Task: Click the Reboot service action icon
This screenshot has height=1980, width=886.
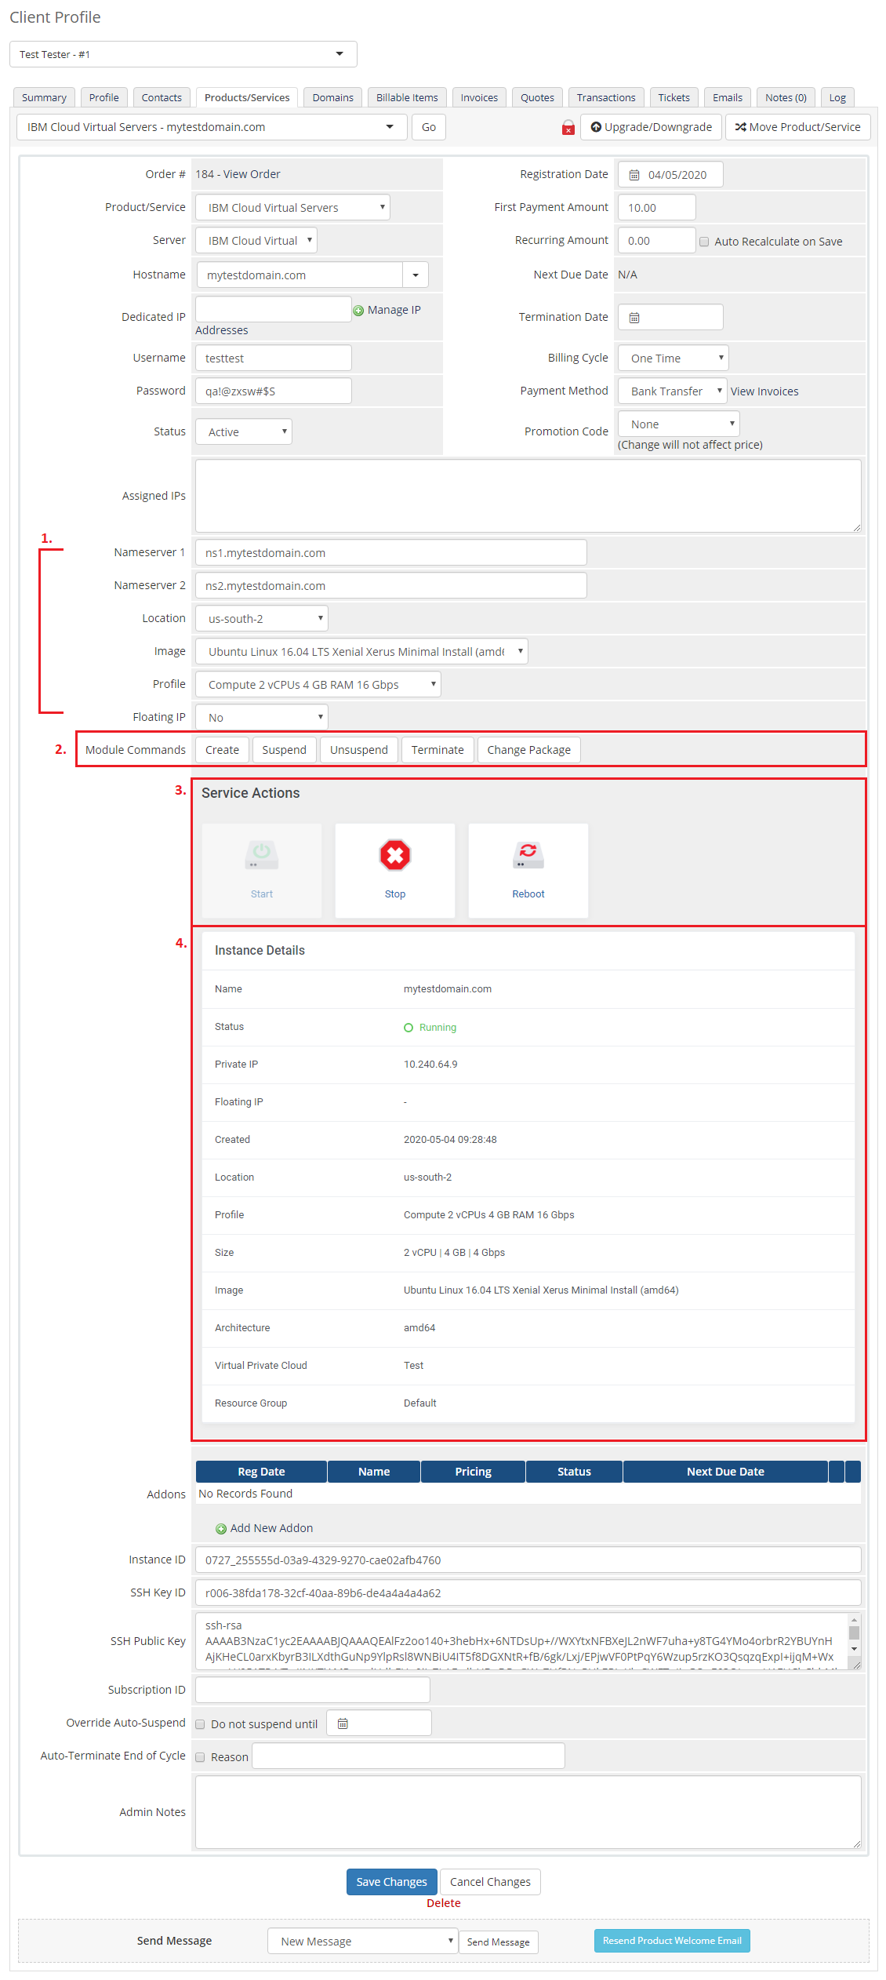Action: (528, 855)
